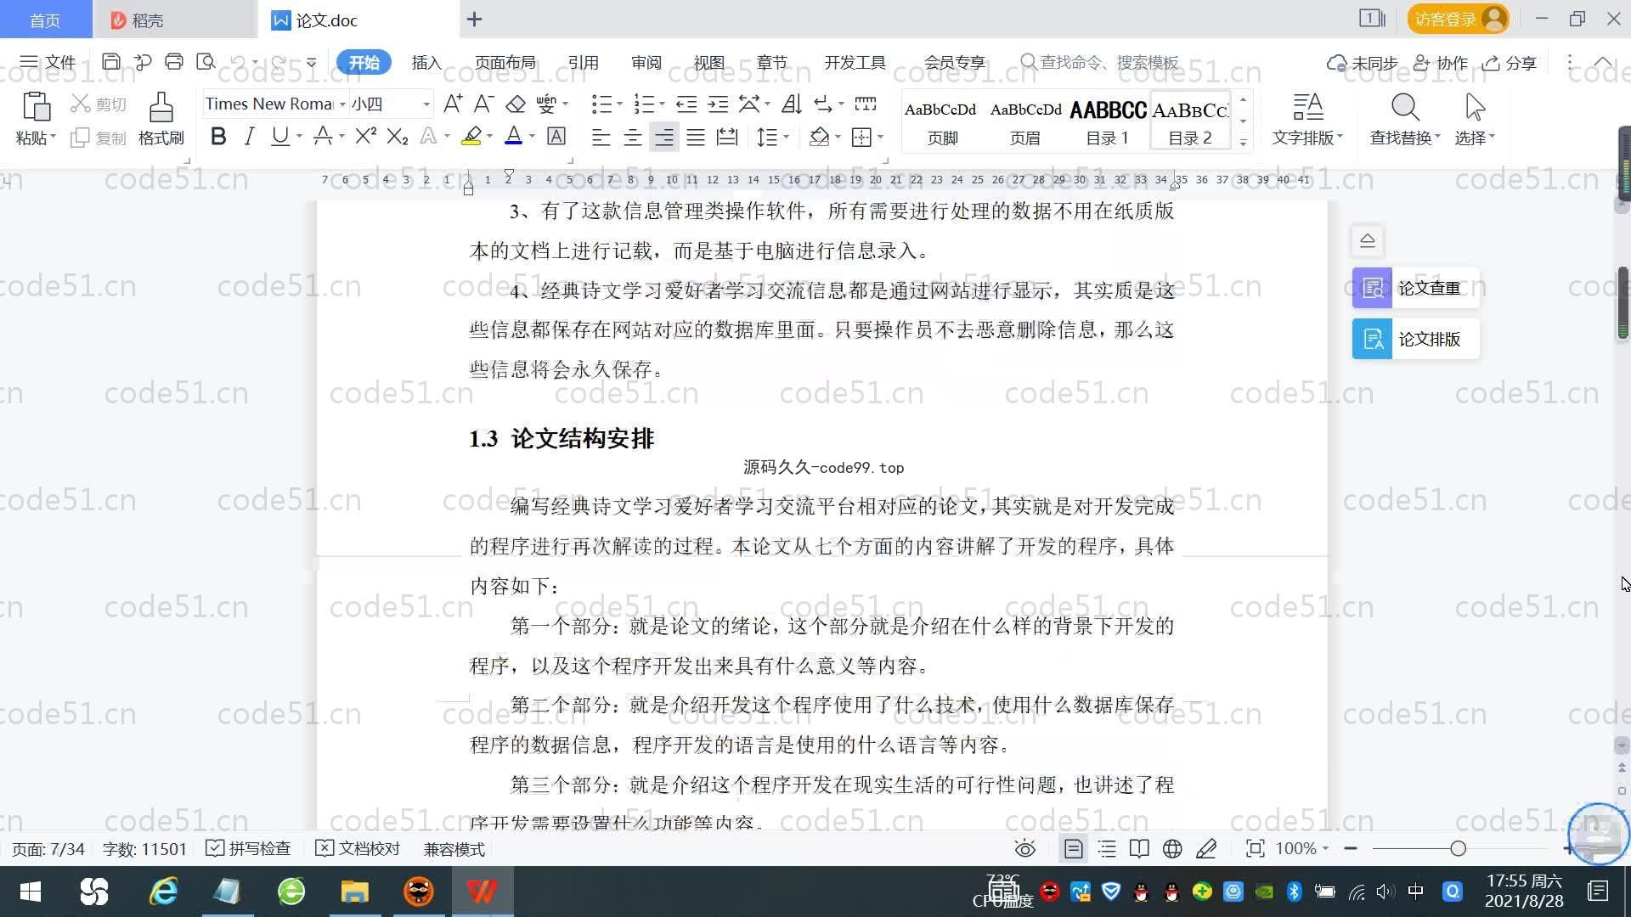This screenshot has height=917, width=1631.
Task: Open Find and Replace (查找替换)
Action: [x=1405, y=119]
